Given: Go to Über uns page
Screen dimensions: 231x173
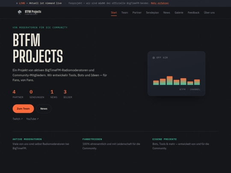Looking at the screenshot, I should click(209, 13).
